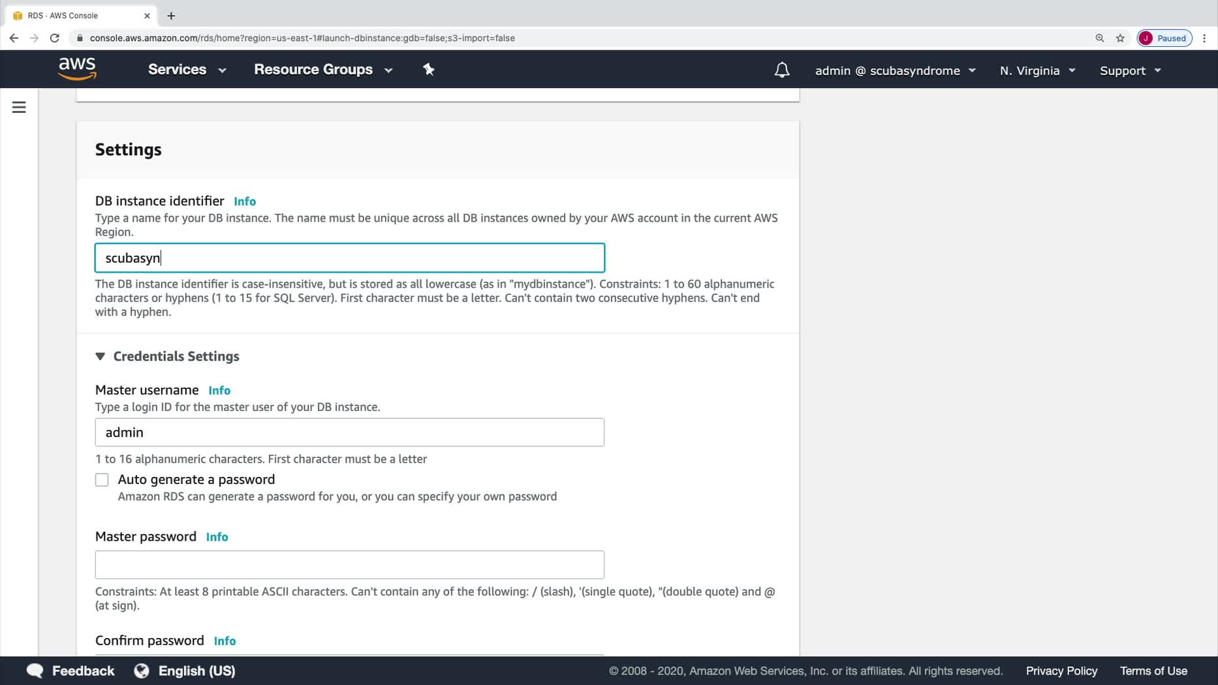The width and height of the screenshot is (1218, 685).
Task: Click the language globe icon
Action: tap(141, 671)
